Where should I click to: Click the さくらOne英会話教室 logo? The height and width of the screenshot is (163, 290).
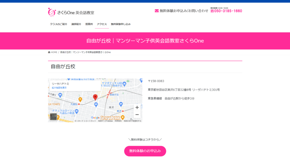pyautogui.click(x=71, y=12)
